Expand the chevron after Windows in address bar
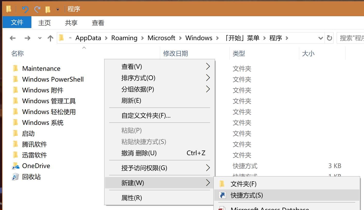Screen dimensions: 364x210 [217, 38]
